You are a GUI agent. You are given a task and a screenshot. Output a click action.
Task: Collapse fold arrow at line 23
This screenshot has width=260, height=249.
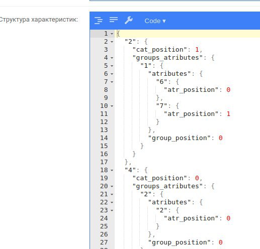[x=112, y=210]
